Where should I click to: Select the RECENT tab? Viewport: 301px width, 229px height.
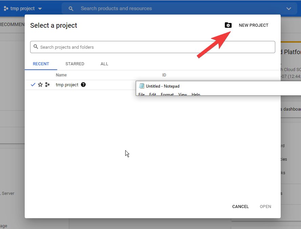[x=41, y=64]
